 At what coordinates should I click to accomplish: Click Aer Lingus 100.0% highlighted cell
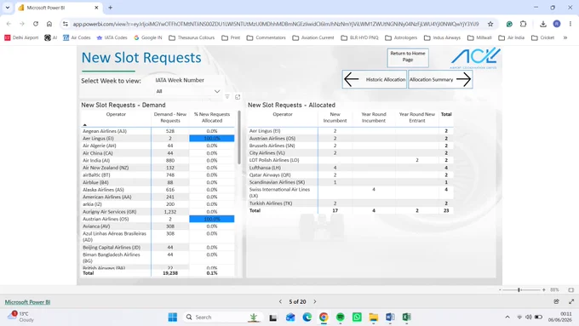(x=212, y=138)
